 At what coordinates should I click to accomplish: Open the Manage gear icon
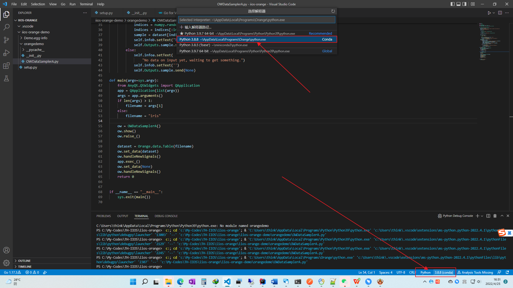tap(6, 263)
